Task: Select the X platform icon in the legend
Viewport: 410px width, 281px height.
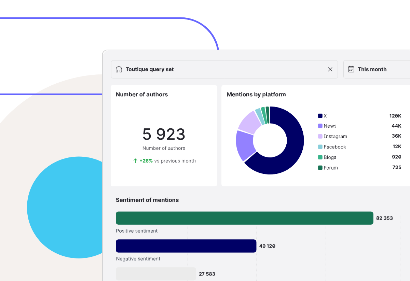Action: tap(319, 115)
